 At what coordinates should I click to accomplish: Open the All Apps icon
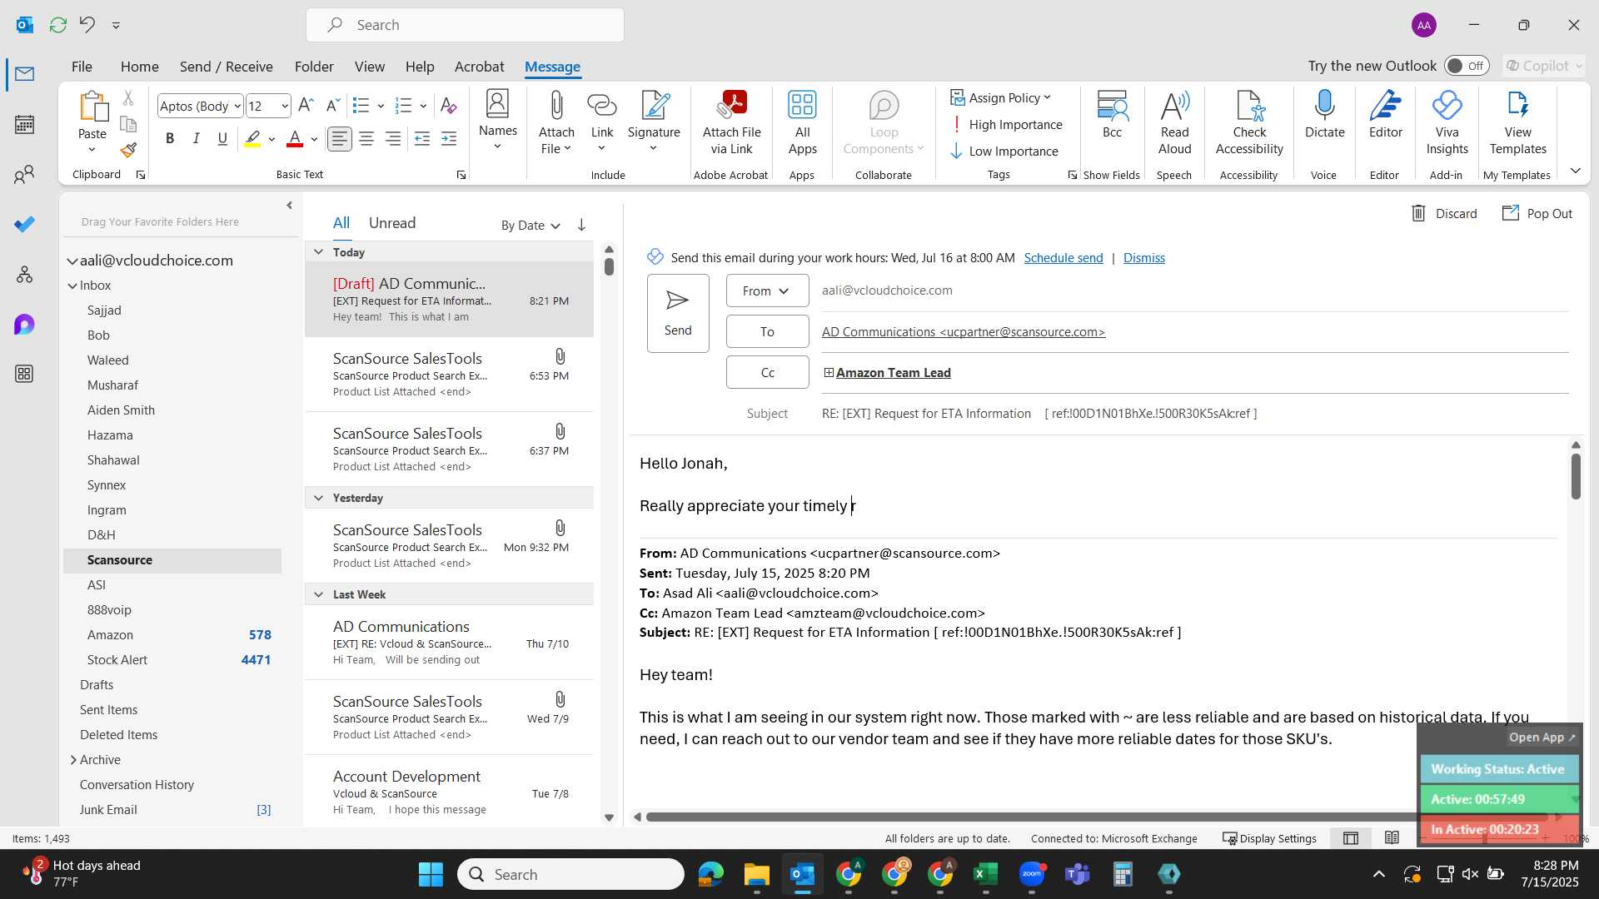pos(803,122)
